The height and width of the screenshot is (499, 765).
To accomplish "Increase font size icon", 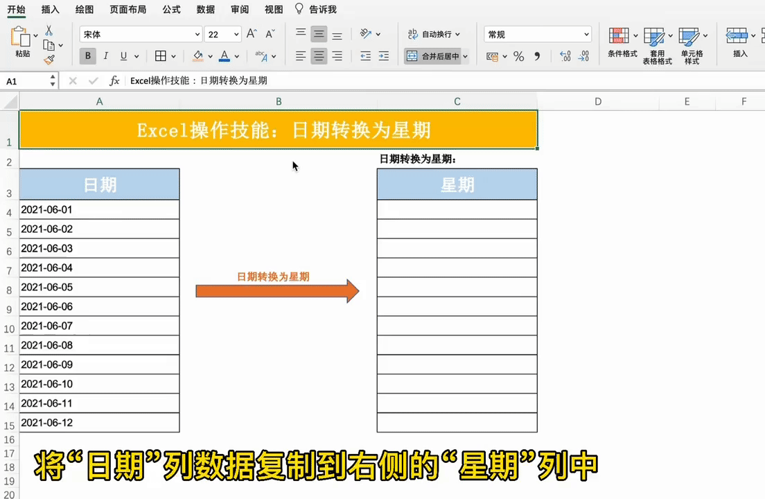I will coord(252,34).
